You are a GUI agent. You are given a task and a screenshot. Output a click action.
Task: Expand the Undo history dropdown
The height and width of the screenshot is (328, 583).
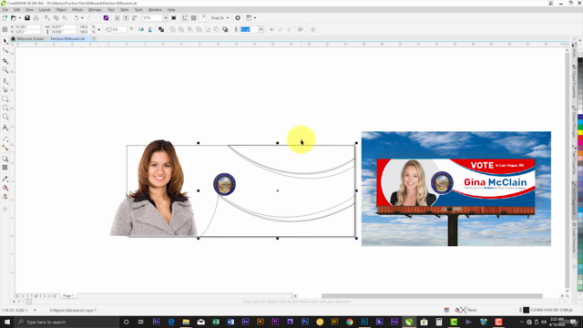[x=82, y=18]
